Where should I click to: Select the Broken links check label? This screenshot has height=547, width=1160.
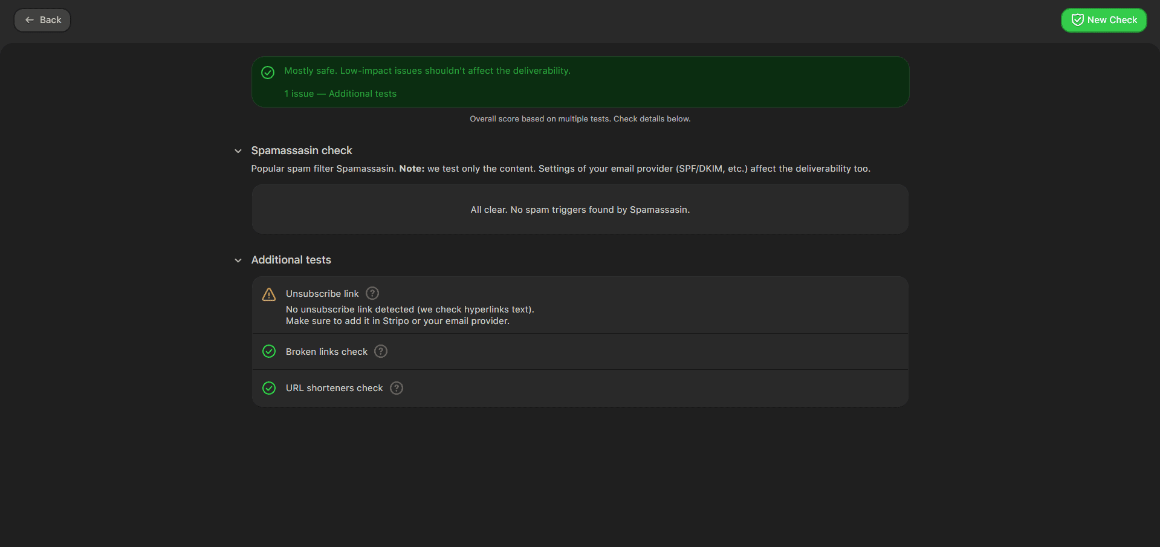click(x=326, y=352)
